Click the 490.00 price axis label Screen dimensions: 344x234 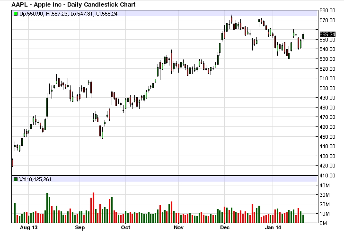[327, 98]
